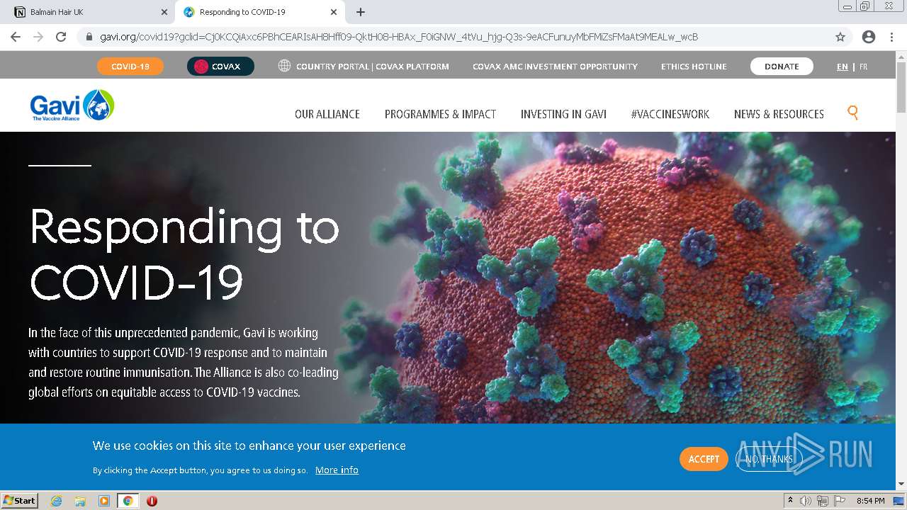Image resolution: width=907 pixels, height=510 pixels.
Task: Reload the current page
Action: click(61, 37)
